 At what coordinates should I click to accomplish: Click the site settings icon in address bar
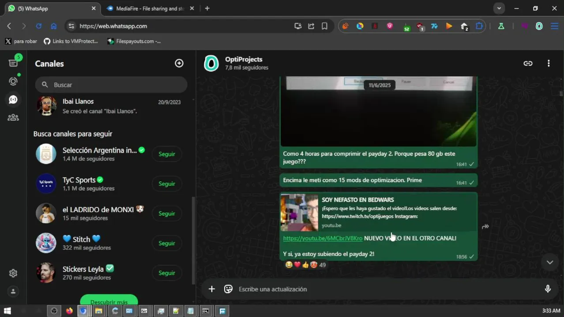tap(71, 26)
